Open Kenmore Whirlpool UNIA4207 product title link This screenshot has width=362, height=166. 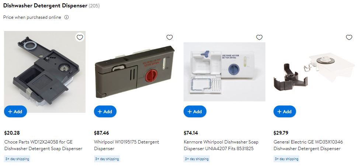pos(221,145)
